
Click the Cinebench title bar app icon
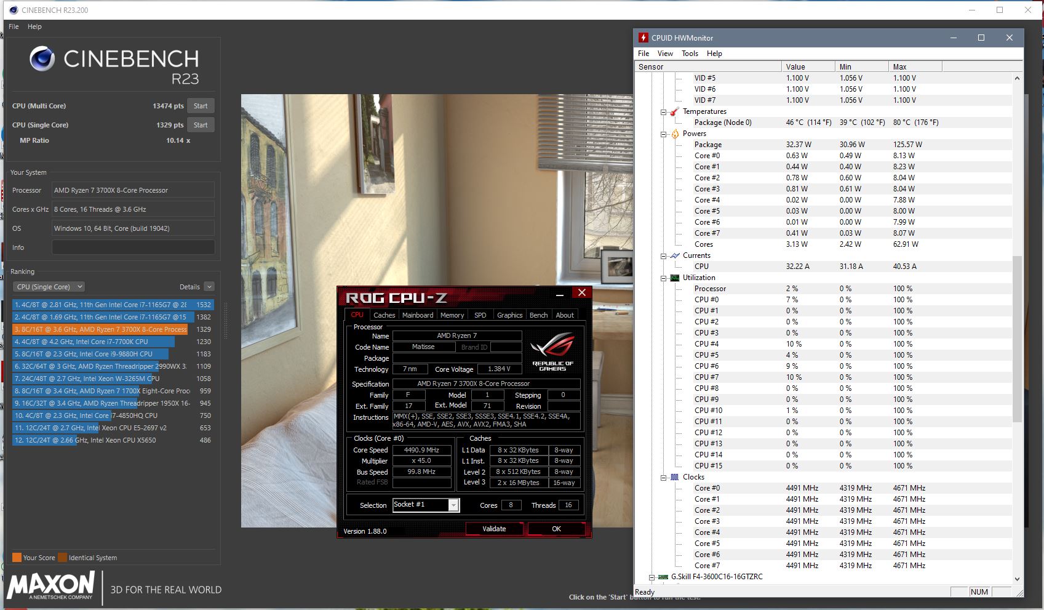tap(14, 10)
